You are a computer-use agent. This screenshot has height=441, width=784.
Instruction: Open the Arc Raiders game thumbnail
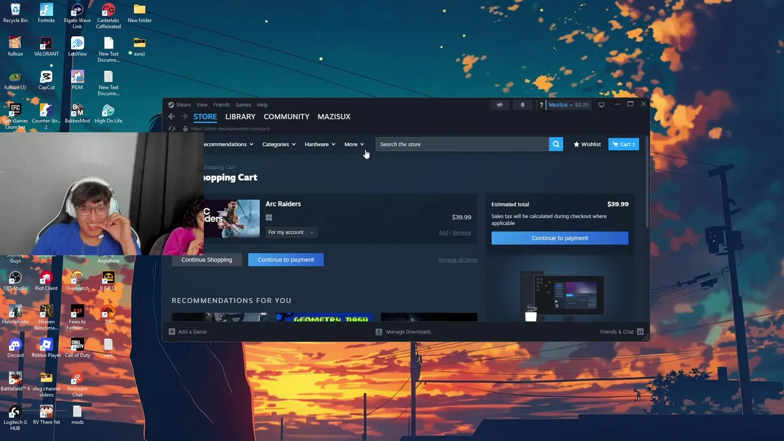[232, 218]
